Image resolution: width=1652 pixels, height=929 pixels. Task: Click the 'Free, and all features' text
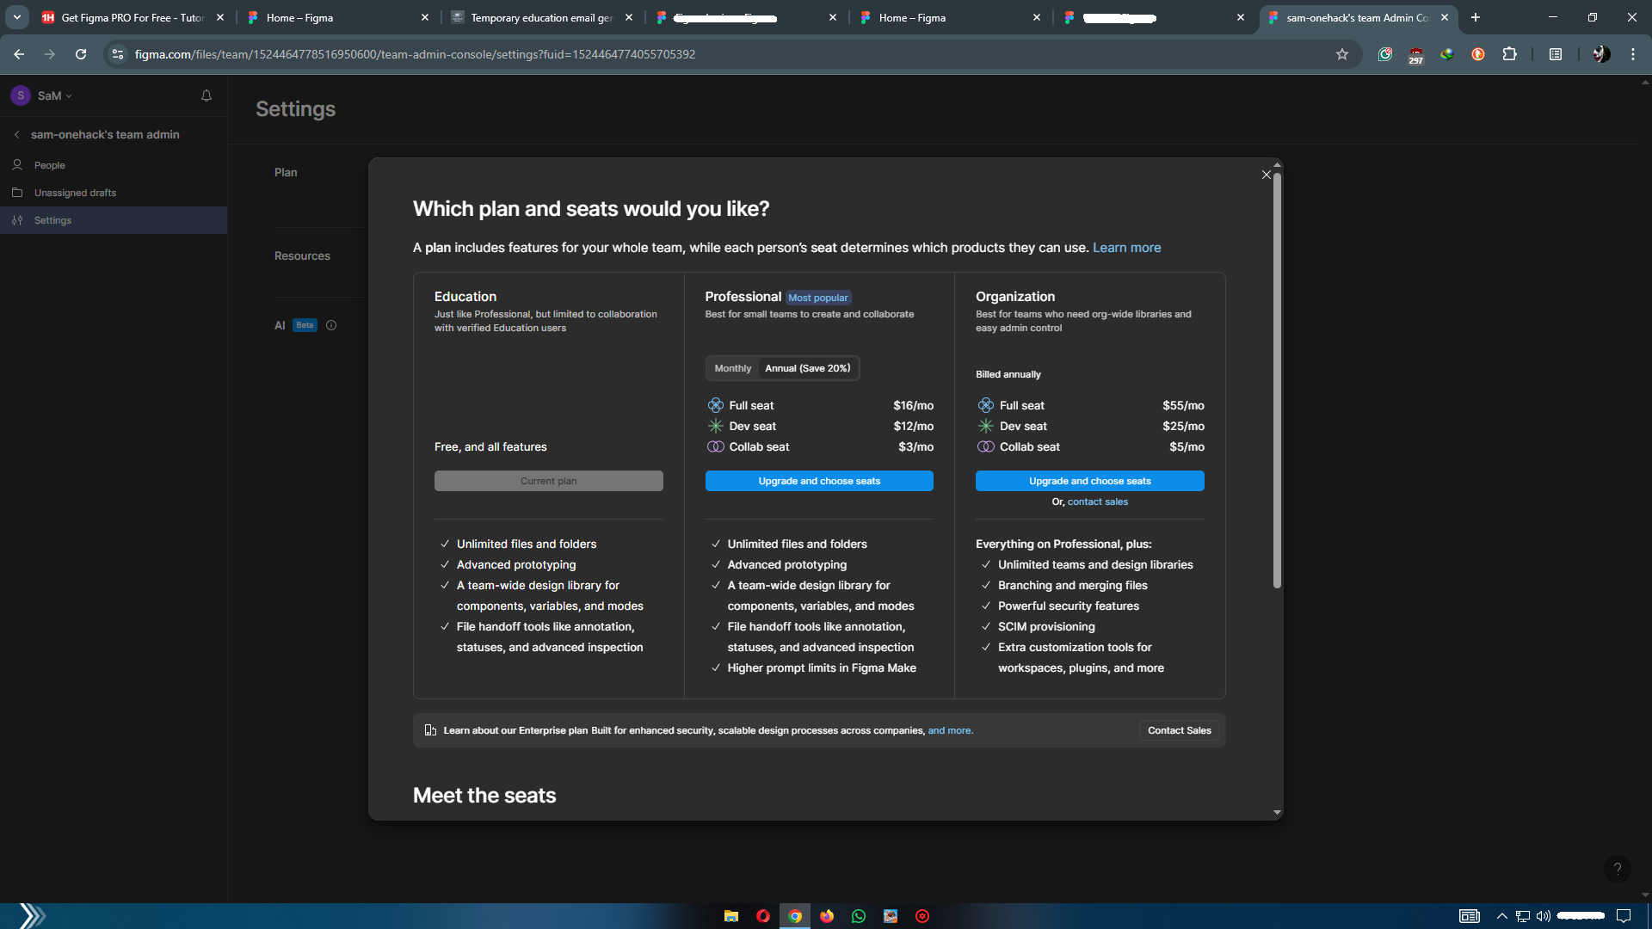[x=490, y=446]
